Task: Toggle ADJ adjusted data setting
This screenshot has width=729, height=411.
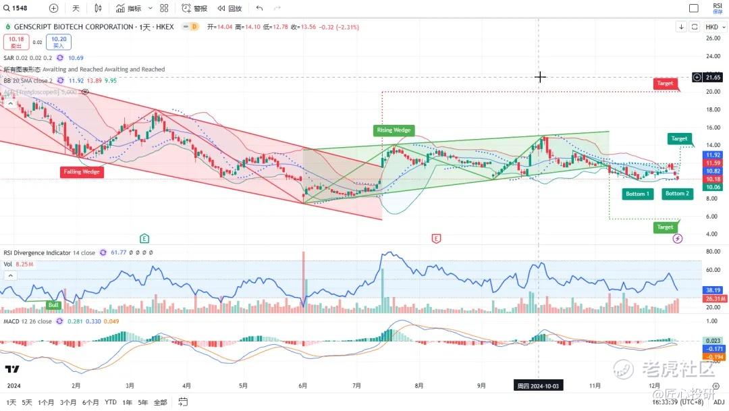Action: [719, 402]
